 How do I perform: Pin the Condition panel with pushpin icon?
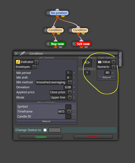click(22, 54)
